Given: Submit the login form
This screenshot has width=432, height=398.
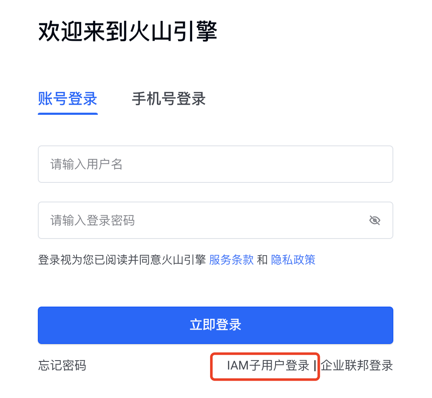Looking at the screenshot, I should (215, 325).
